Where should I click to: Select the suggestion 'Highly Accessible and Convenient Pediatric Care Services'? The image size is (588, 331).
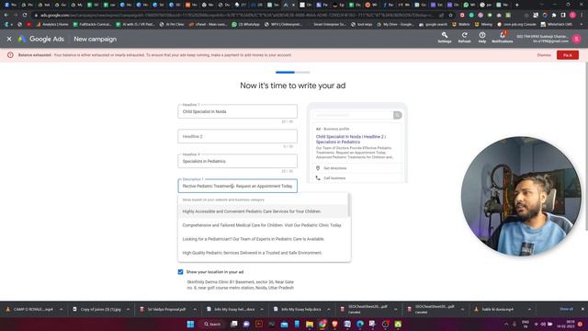pyautogui.click(x=263, y=211)
